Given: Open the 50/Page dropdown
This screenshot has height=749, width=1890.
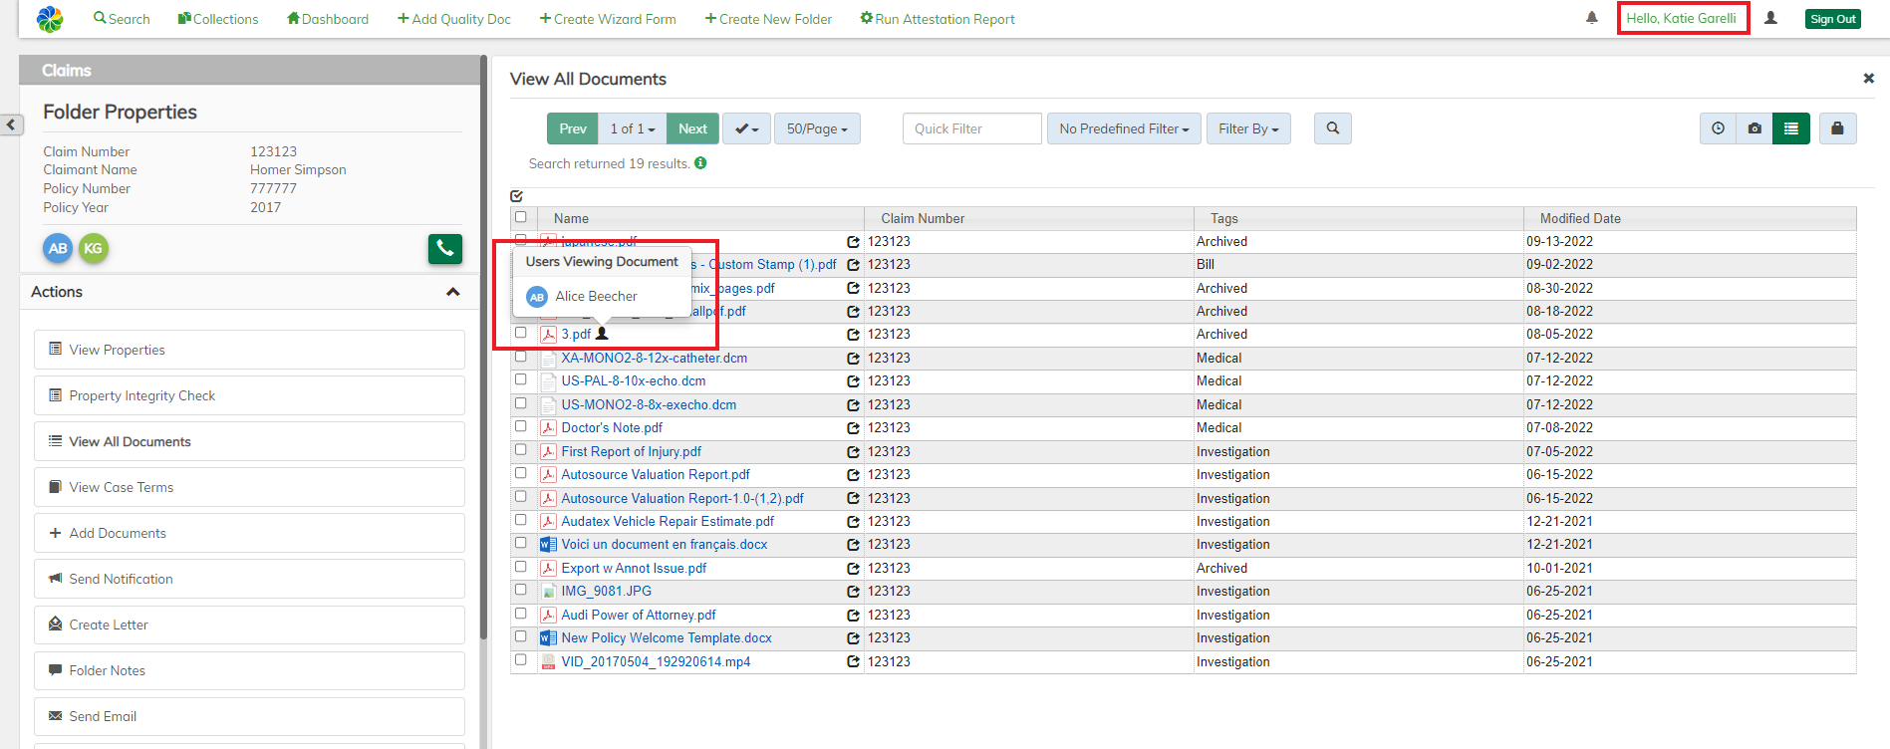Looking at the screenshot, I should tap(816, 128).
